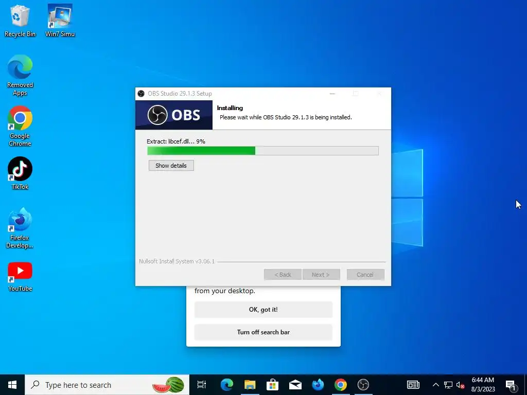Open Mail app from taskbar
The width and height of the screenshot is (527, 395).
pos(295,385)
